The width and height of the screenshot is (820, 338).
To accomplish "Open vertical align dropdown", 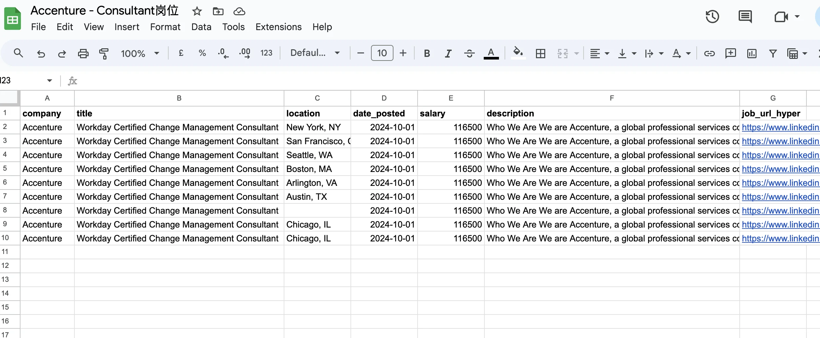I will tap(627, 53).
